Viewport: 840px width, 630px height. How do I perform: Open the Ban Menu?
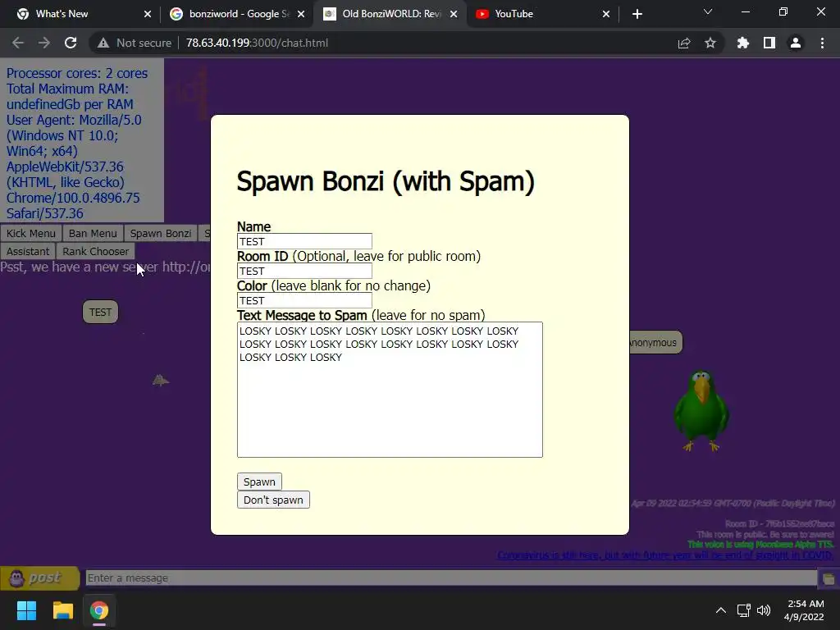(x=93, y=234)
